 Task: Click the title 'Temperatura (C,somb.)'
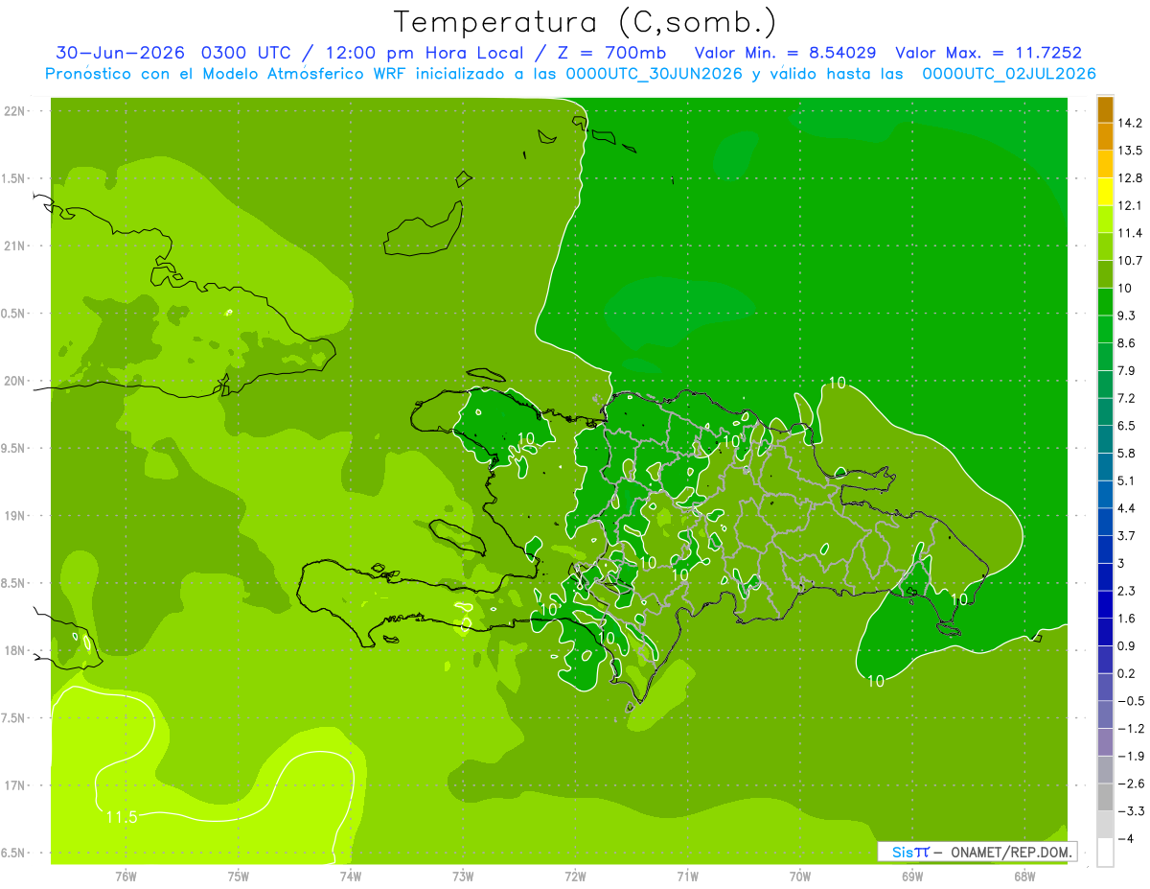(x=584, y=22)
